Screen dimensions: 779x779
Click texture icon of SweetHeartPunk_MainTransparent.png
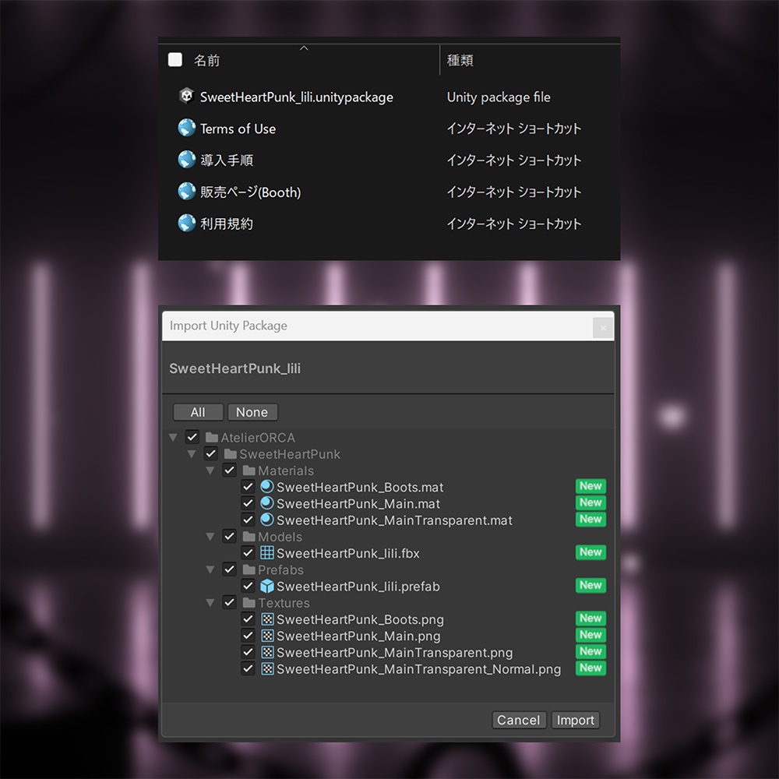click(x=267, y=652)
